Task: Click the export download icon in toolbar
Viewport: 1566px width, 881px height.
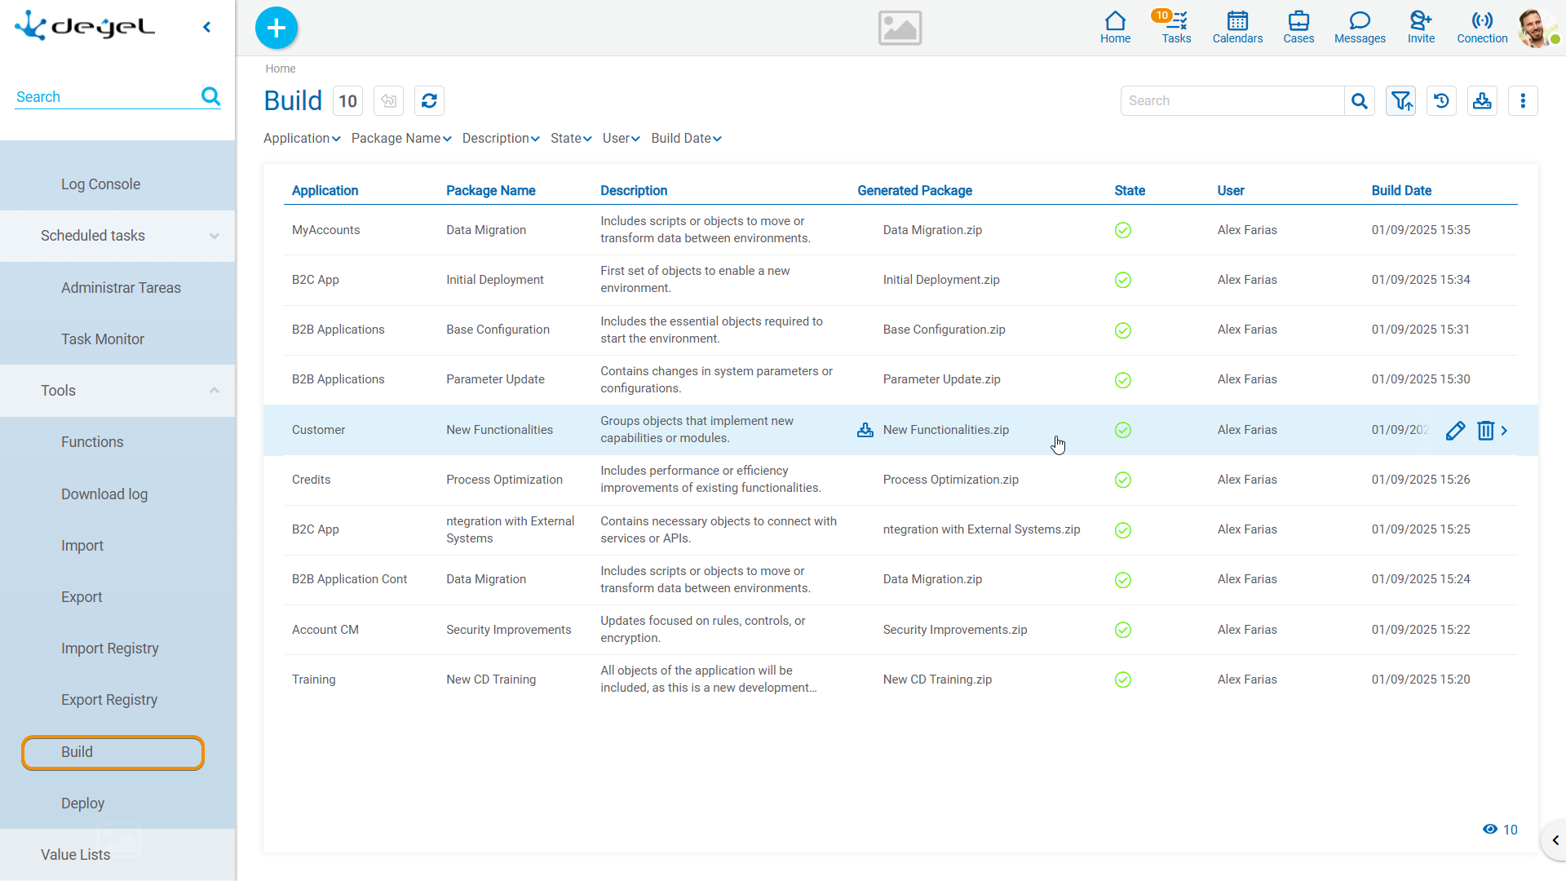Action: click(x=1482, y=101)
